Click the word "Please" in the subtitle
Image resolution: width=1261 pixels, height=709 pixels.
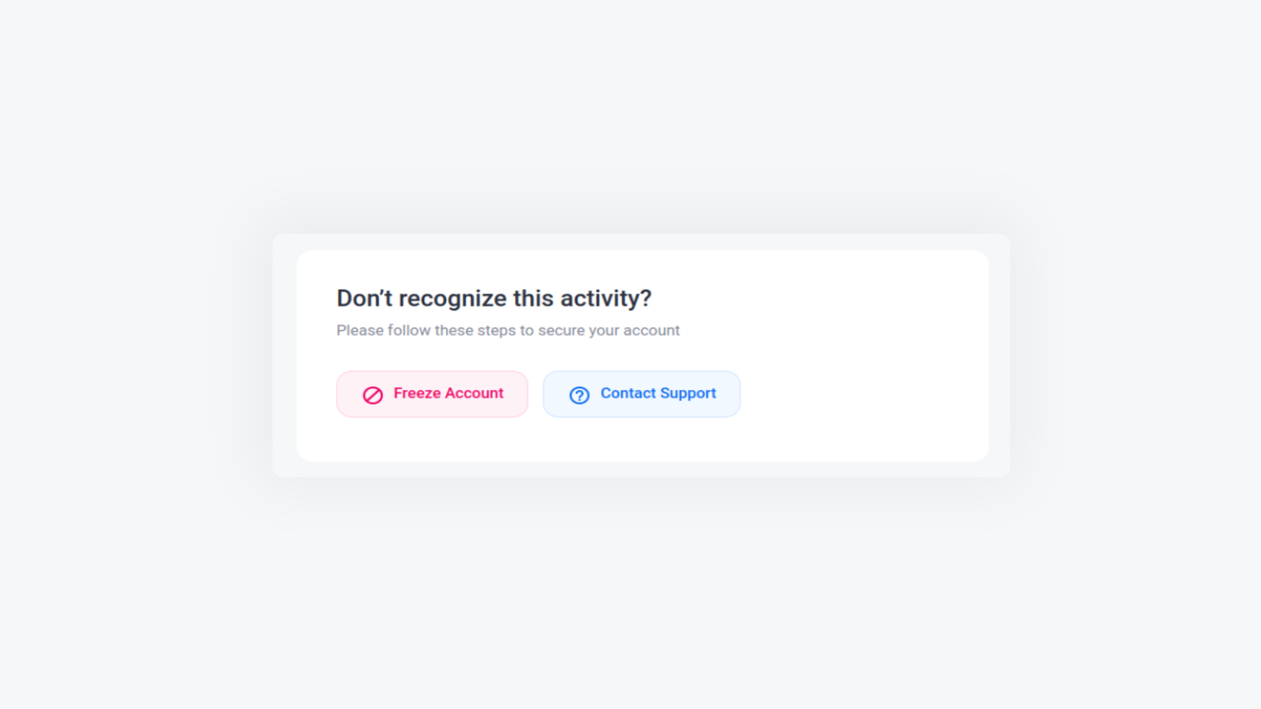point(360,330)
